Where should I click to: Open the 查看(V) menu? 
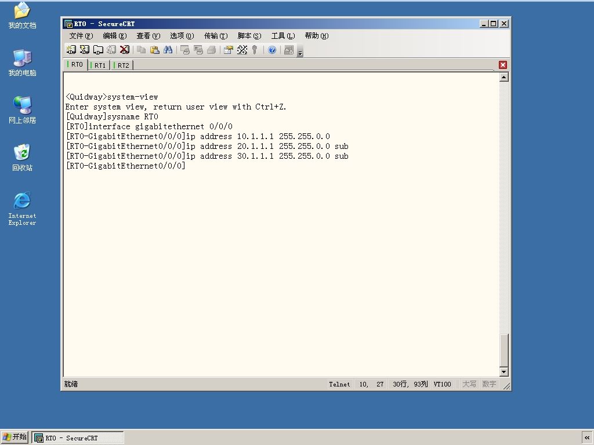tap(148, 35)
